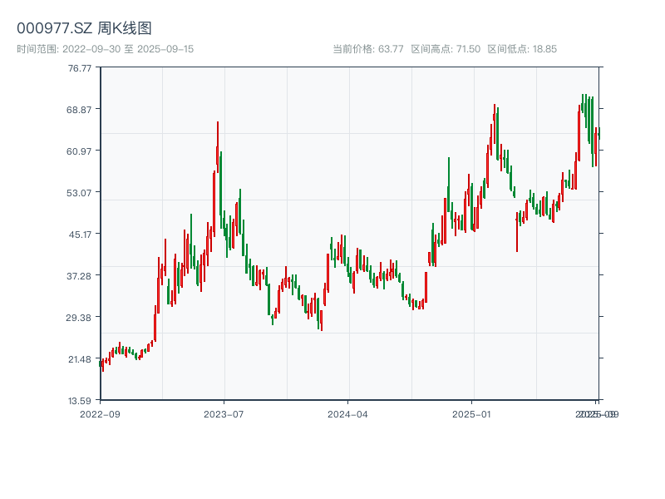665x499 pixels.
Task: Click the x-axis label 2025-01
Action: (x=471, y=414)
